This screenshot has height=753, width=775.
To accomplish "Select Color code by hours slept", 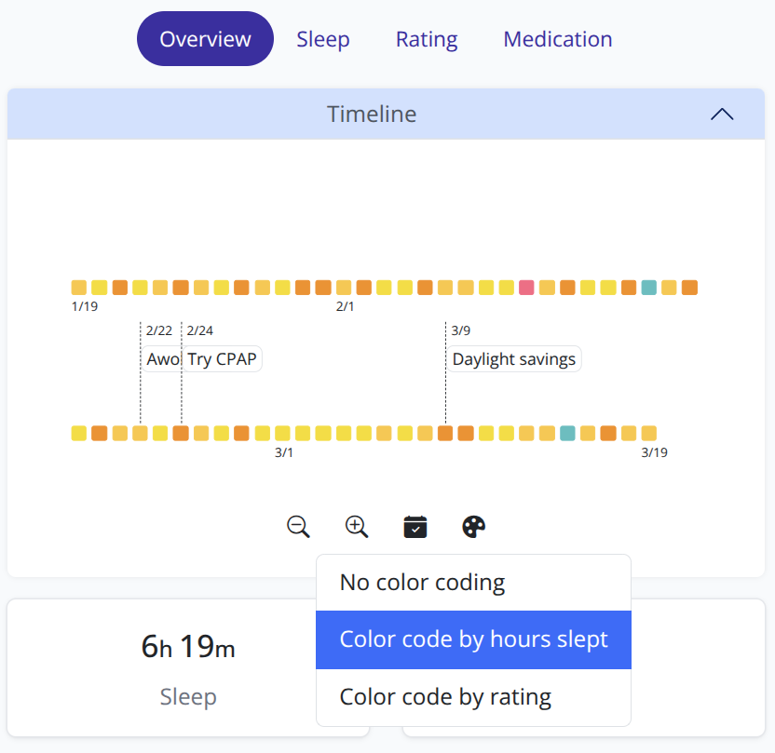I will click(x=473, y=639).
